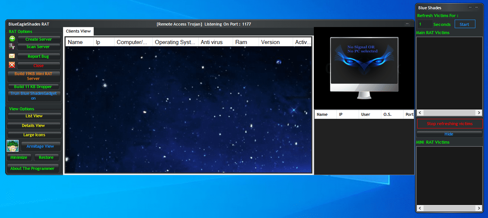Screen dimensions: 488x218
Task: Click the right arrow of the Main RAT Victims scrollbar
Action: coord(479,113)
